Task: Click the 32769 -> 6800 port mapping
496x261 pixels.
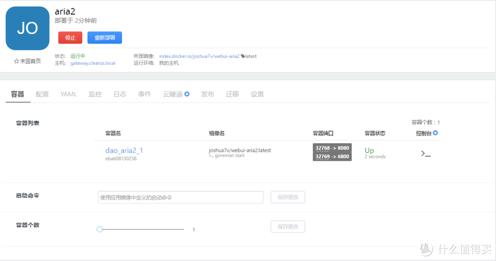Action: click(332, 156)
